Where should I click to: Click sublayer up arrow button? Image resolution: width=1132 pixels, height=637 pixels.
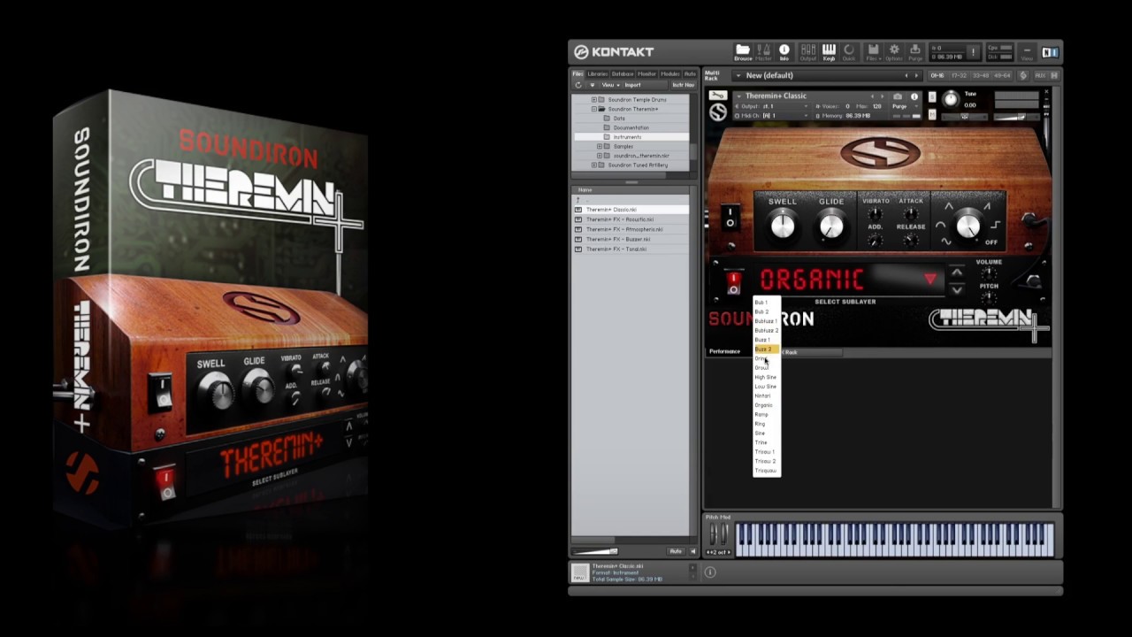957,272
